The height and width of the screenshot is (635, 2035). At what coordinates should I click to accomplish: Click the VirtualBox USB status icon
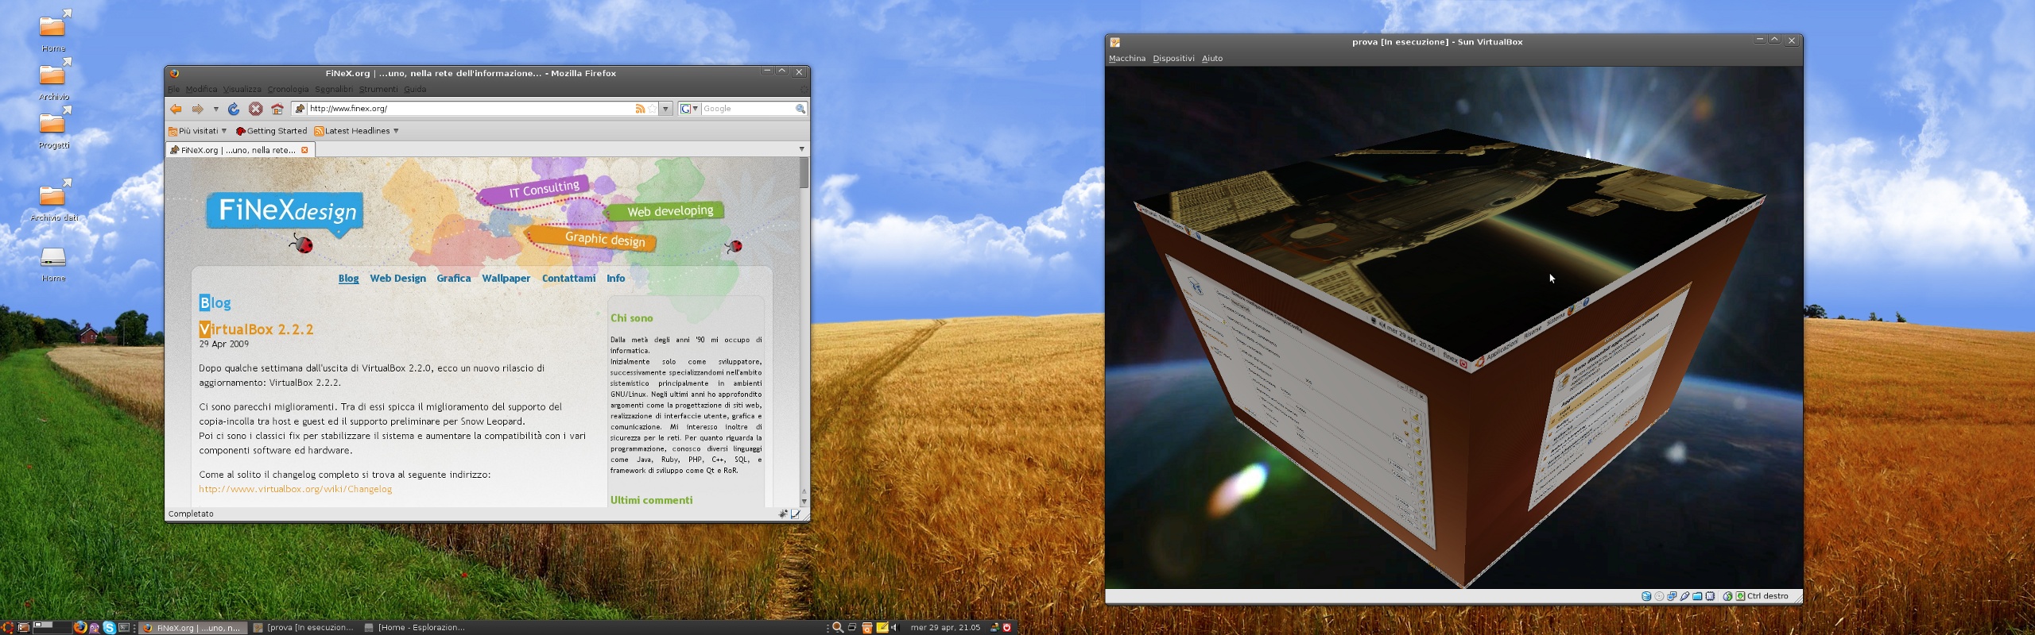(1684, 596)
